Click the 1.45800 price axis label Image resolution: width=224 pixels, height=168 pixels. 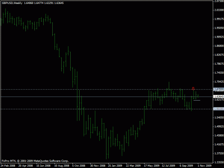pos(219,135)
